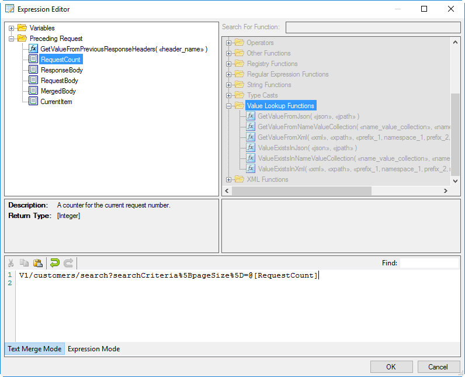Select GetValueFromPreviousResponseHeaders function
The height and width of the screenshot is (377, 465).
[124, 49]
